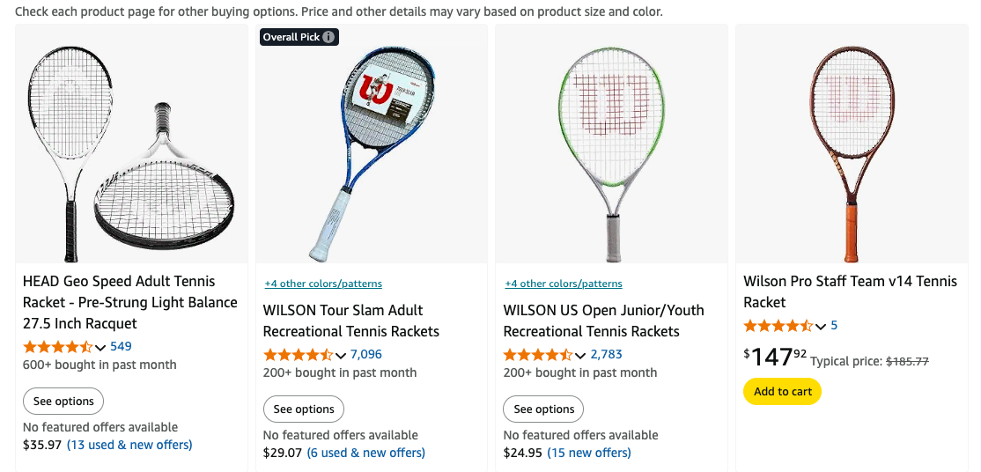The width and height of the screenshot is (981, 472).
Task: Open 7,096 reviews for WILSON Tour Slam
Action: tap(366, 354)
